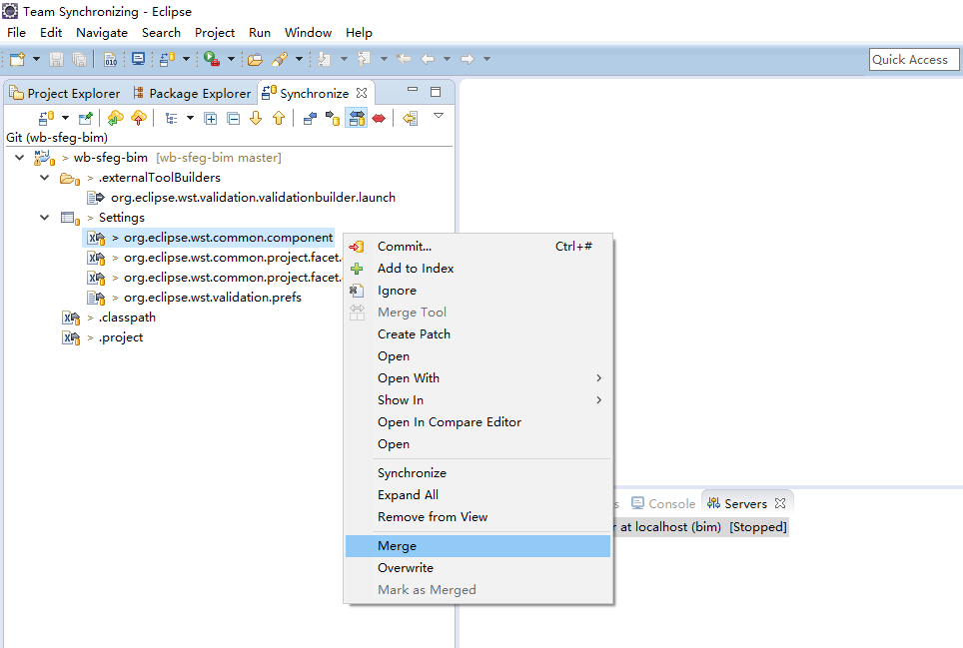
Task: Click the Expand All plus icon
Action: click(x=211, y=119)
